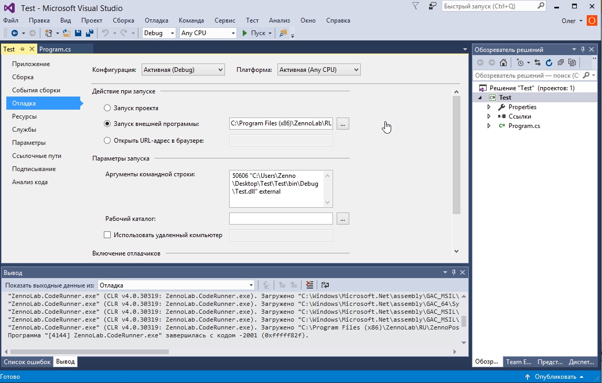The image size is (602, 383).
Task: Click the Show All Files icon
Action: click(572, 62)
